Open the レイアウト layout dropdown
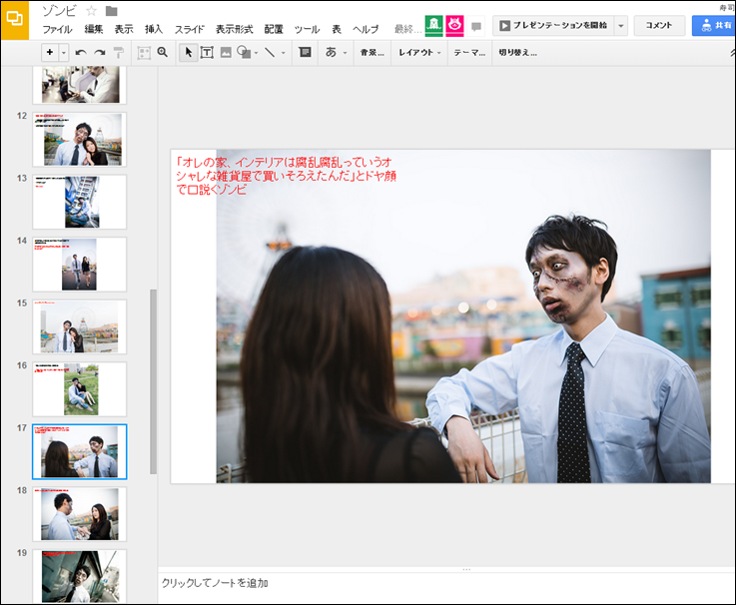Image resolution: width=736 pixels, height=605 pixels. point(419,53)
